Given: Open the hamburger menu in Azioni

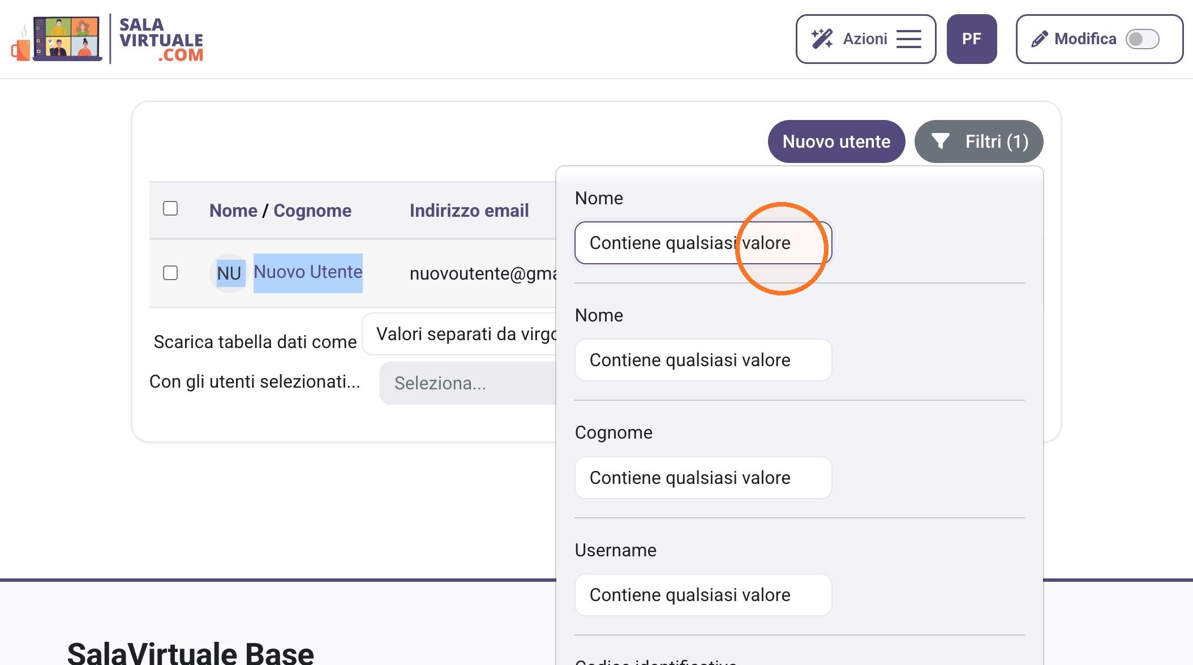Looking at the screenshot, I should pyautogui.click(x=909, y=39).
